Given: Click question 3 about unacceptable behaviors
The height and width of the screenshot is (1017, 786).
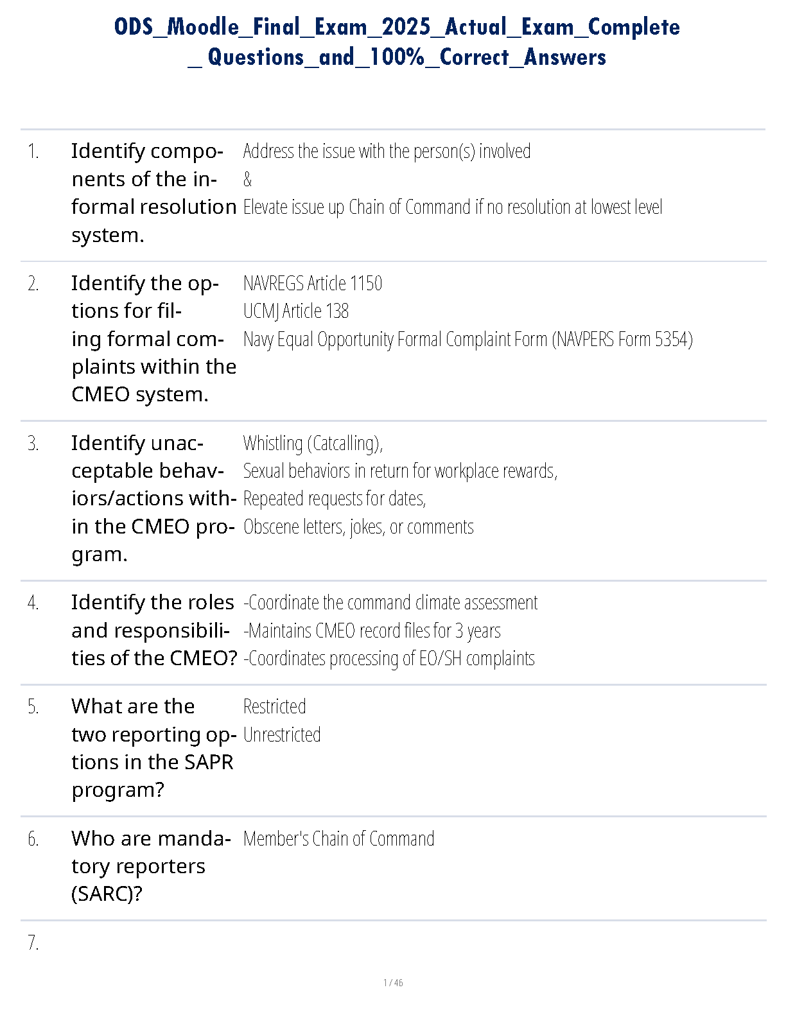Looking at the screenshot, I should point(153,498).
